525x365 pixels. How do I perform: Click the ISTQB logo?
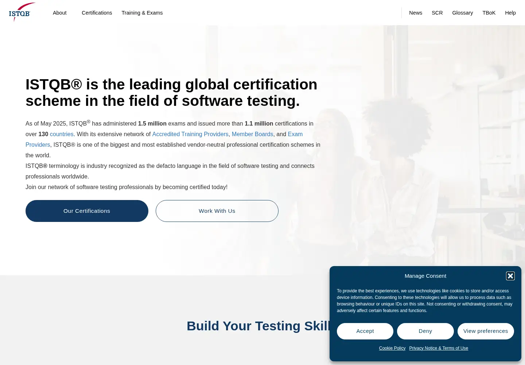tap(22, 12)
